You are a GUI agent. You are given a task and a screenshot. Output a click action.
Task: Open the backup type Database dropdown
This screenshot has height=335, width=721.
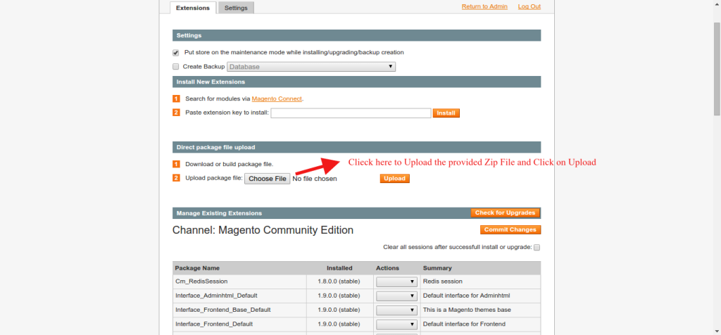click(x=311, y=67)
